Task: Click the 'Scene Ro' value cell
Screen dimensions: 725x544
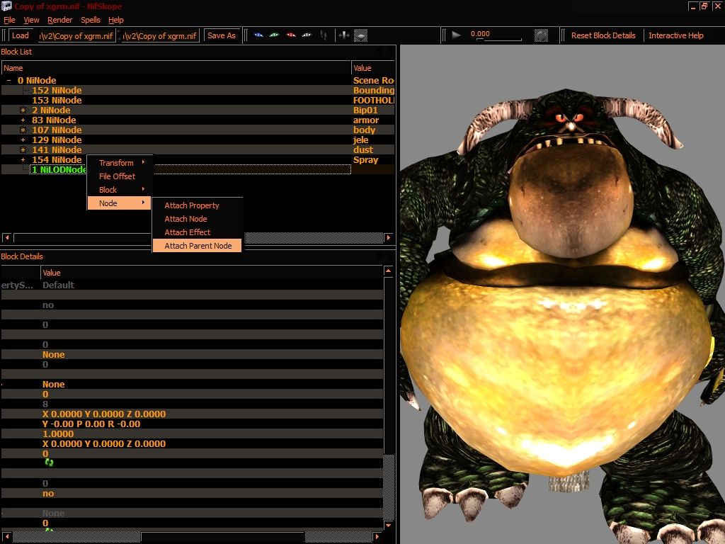Action: click(x=373, y=81)
